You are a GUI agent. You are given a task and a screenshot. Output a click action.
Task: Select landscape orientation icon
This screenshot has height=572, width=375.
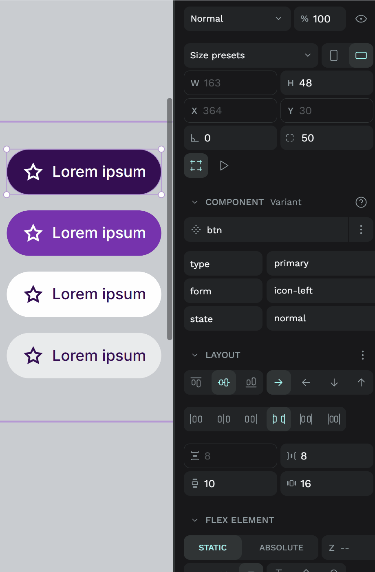click(361, 55)
